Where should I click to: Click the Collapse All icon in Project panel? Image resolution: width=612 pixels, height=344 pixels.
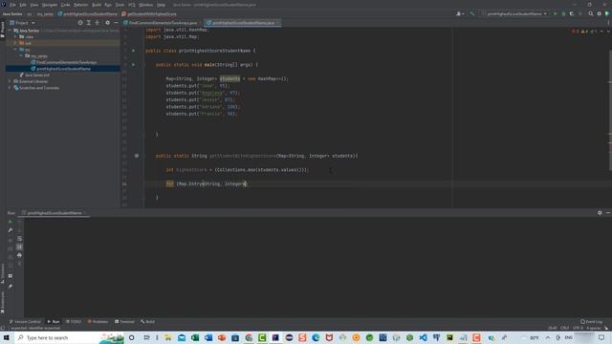click(98, 23)
